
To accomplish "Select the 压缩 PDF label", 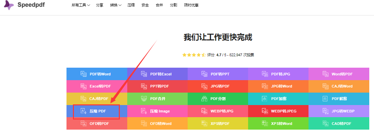I will (98, 111).
